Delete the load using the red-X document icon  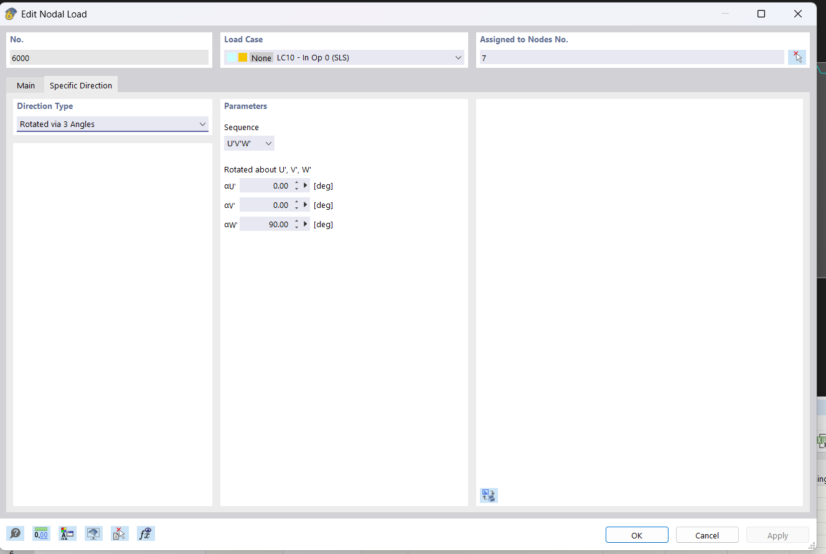(120, 533)
